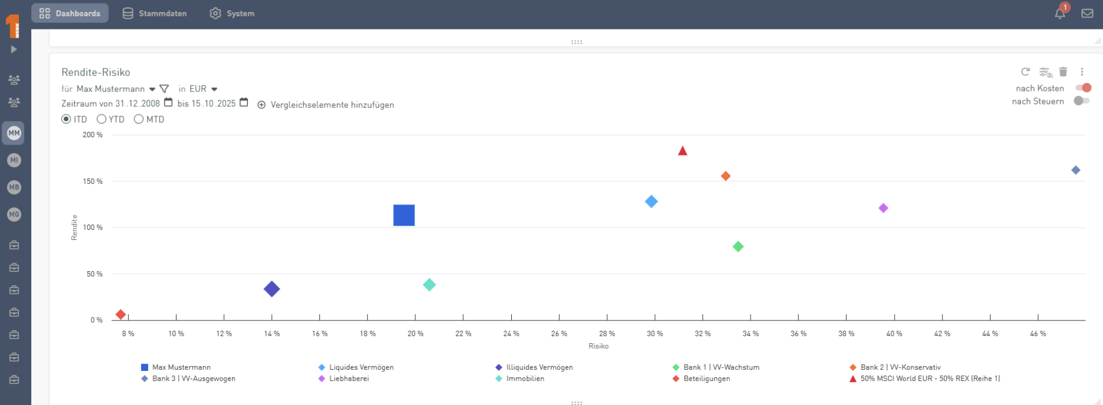1103x405 pixels.
Task: Expand the left sidebar with the arrow
Action: [14, 49]
